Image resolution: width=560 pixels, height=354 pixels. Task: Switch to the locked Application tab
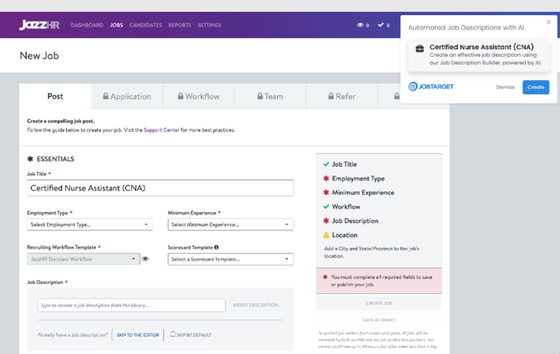(127, 97)
